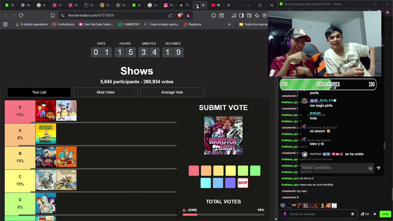393x221 pixels.
Task: Click the Monster High poster image
Action: point(223,135)
